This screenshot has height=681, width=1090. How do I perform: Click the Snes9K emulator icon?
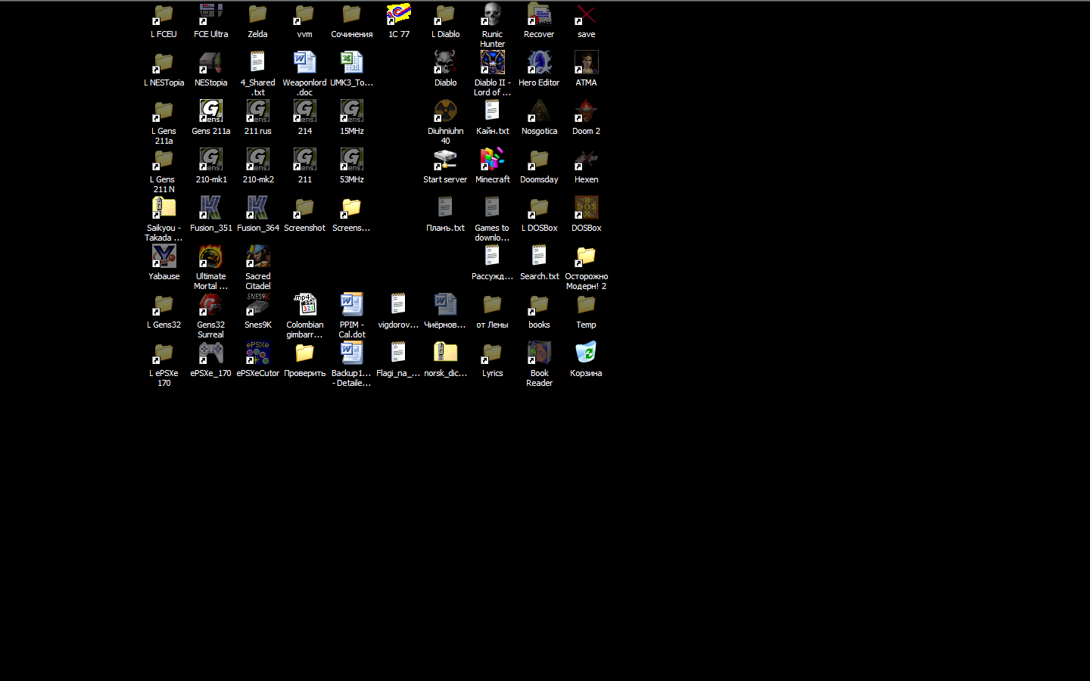(257, 306)
